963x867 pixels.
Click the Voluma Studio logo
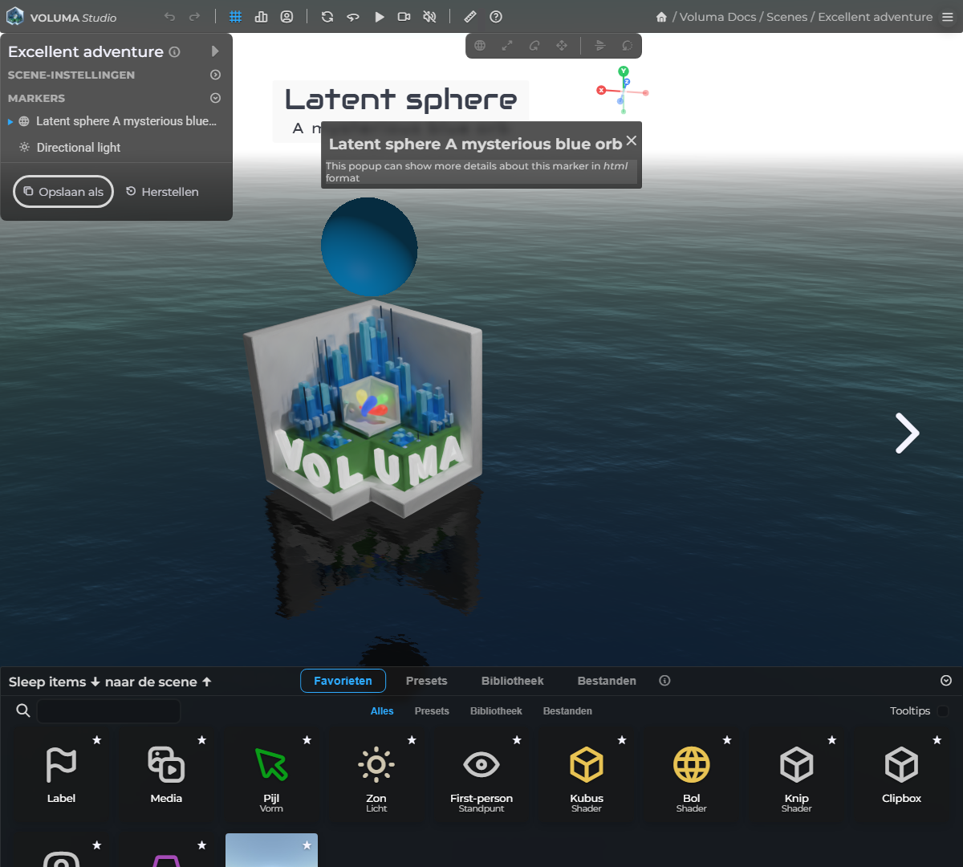tap(14, 16)
